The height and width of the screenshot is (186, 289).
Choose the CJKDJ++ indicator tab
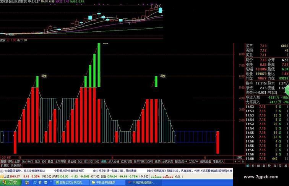click(x=193, y=162)
